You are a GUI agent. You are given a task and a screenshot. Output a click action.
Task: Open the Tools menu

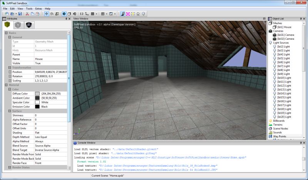[29, 8]
